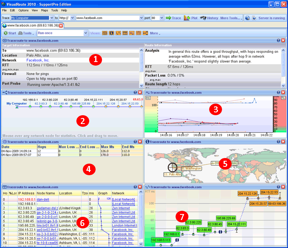Close the world map panel

[x=283, y=142]
